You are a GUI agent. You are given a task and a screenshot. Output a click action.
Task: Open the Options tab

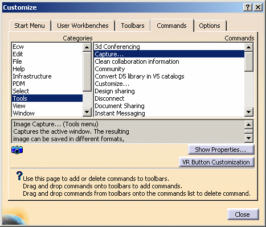click(210, 26)
